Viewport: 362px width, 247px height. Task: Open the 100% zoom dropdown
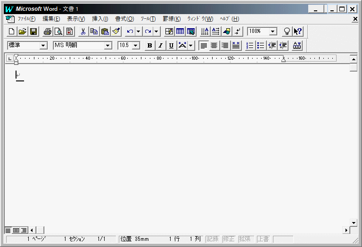[273, 32]
